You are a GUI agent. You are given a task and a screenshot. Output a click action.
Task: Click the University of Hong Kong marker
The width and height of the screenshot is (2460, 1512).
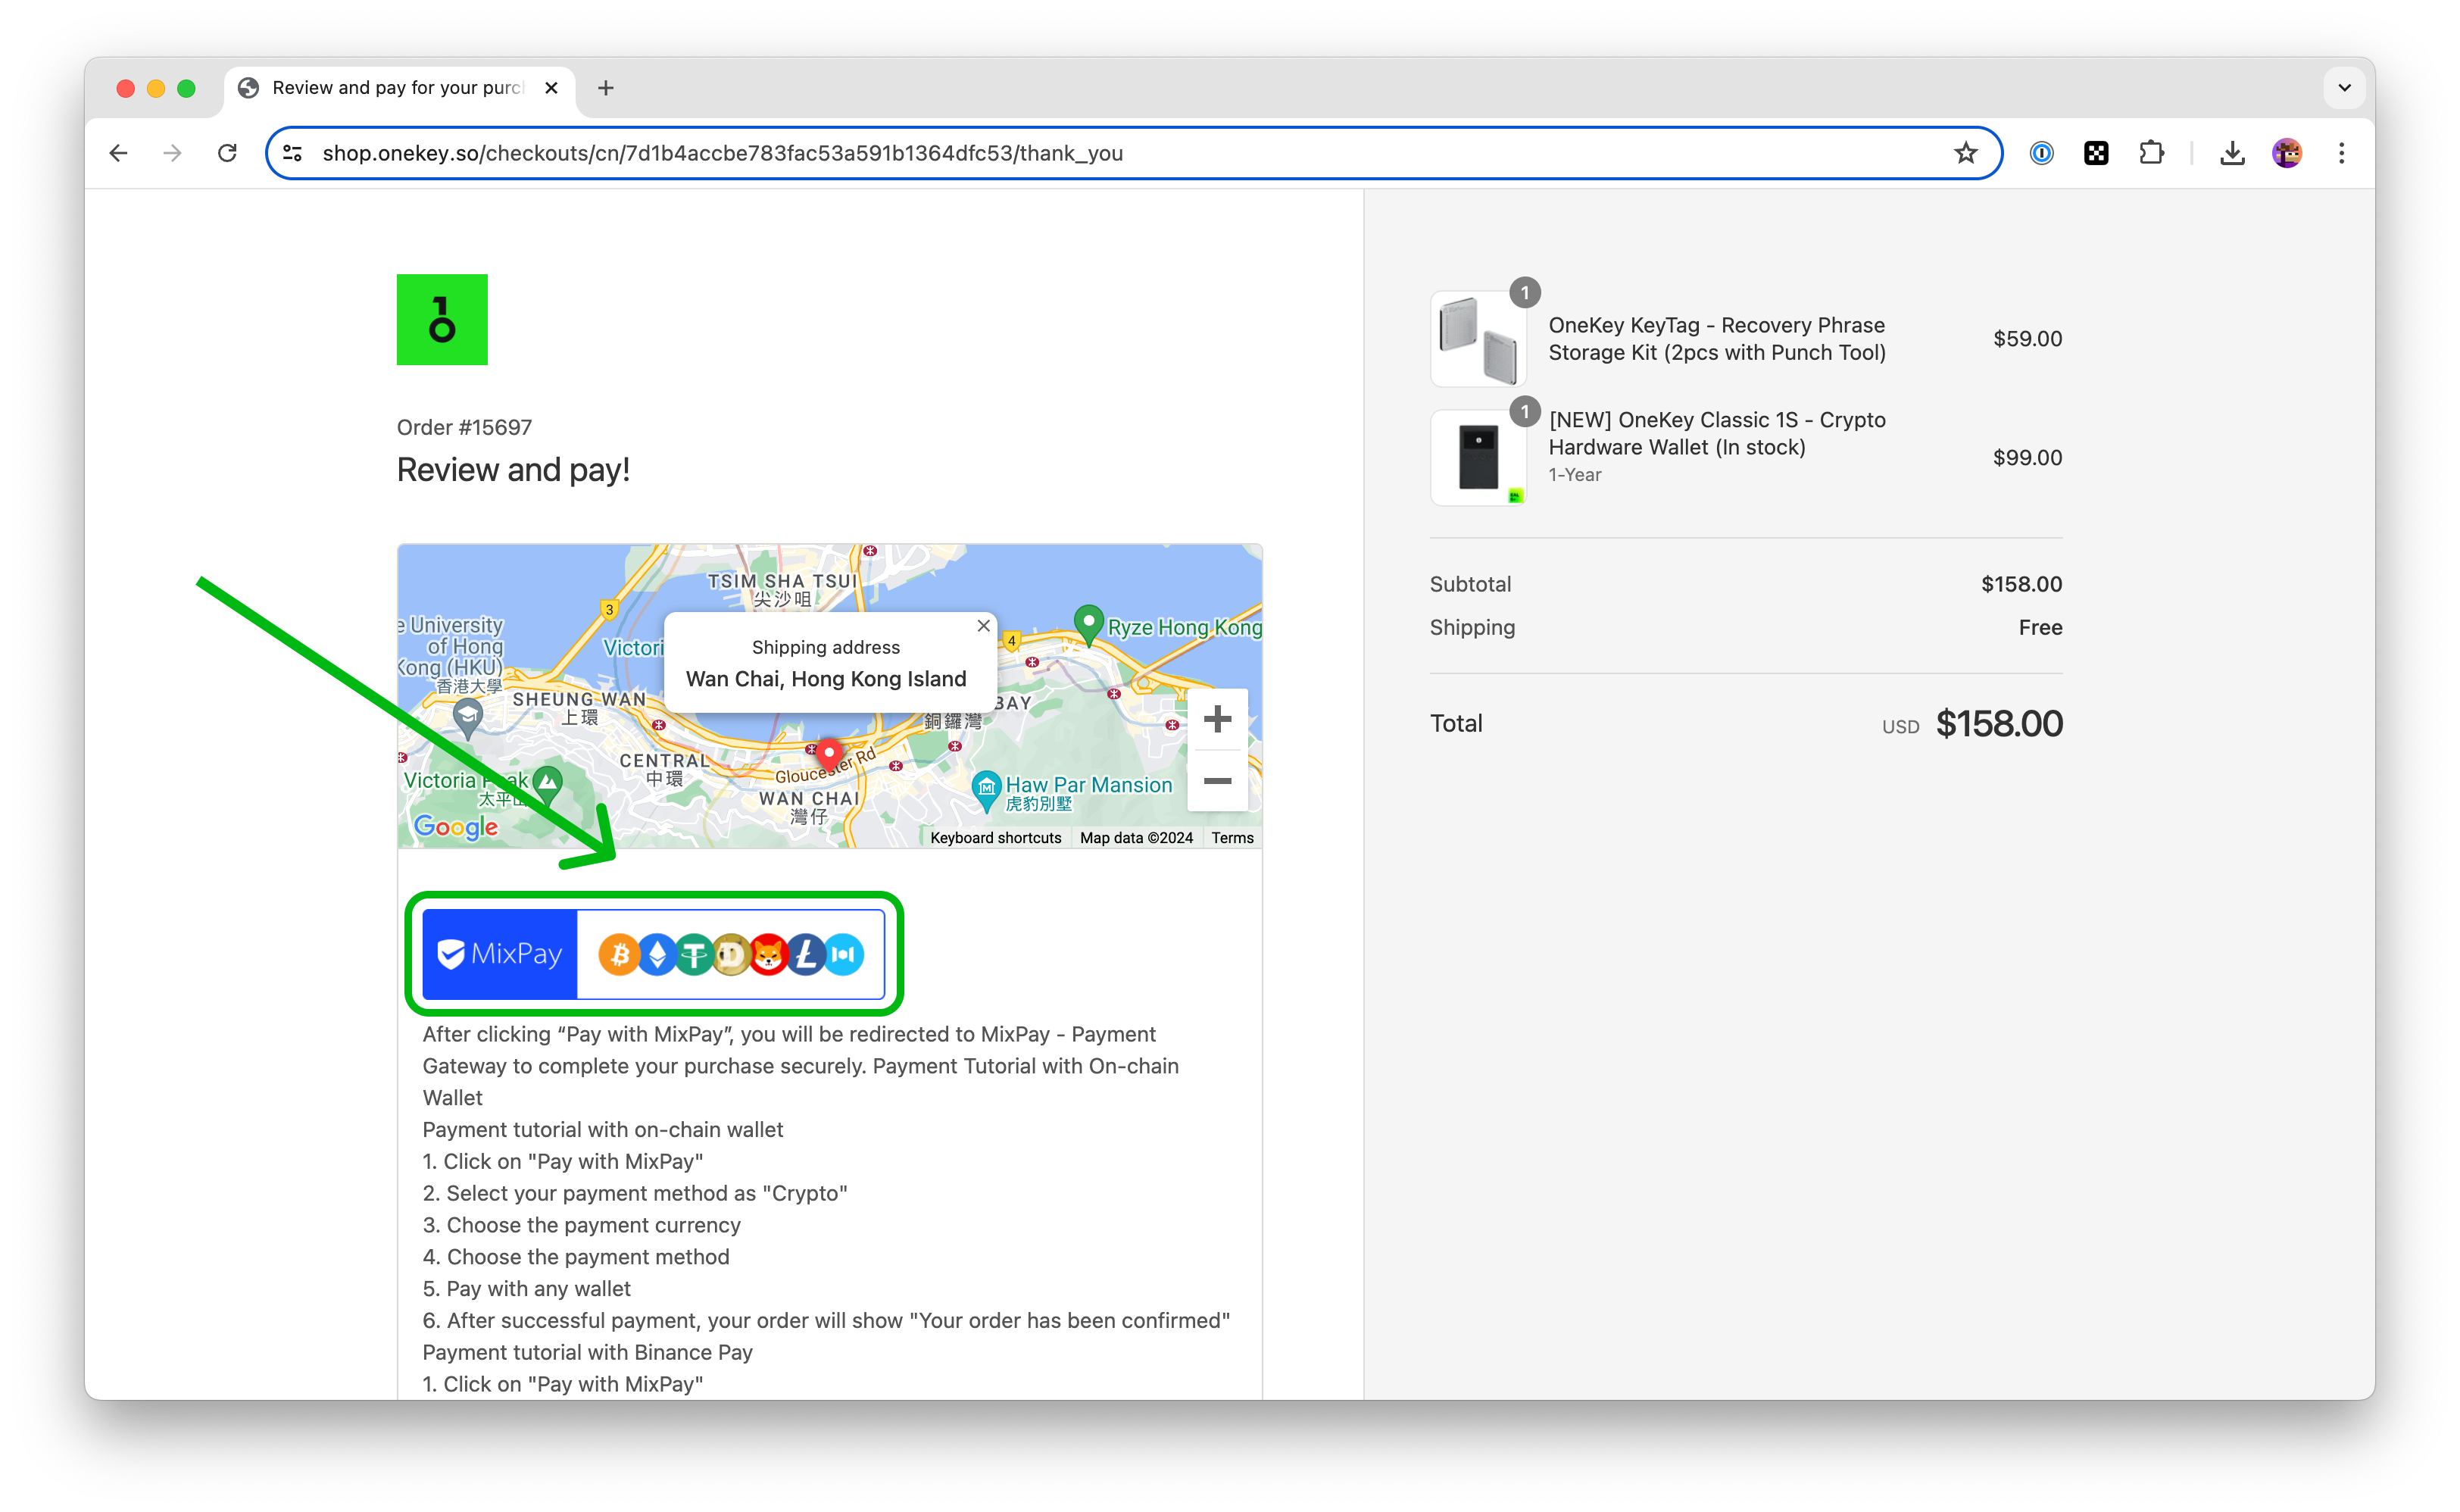(467, 717)
